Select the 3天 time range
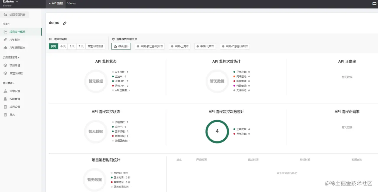This screenshot has width=378, height=192. [x=72, y=46]
